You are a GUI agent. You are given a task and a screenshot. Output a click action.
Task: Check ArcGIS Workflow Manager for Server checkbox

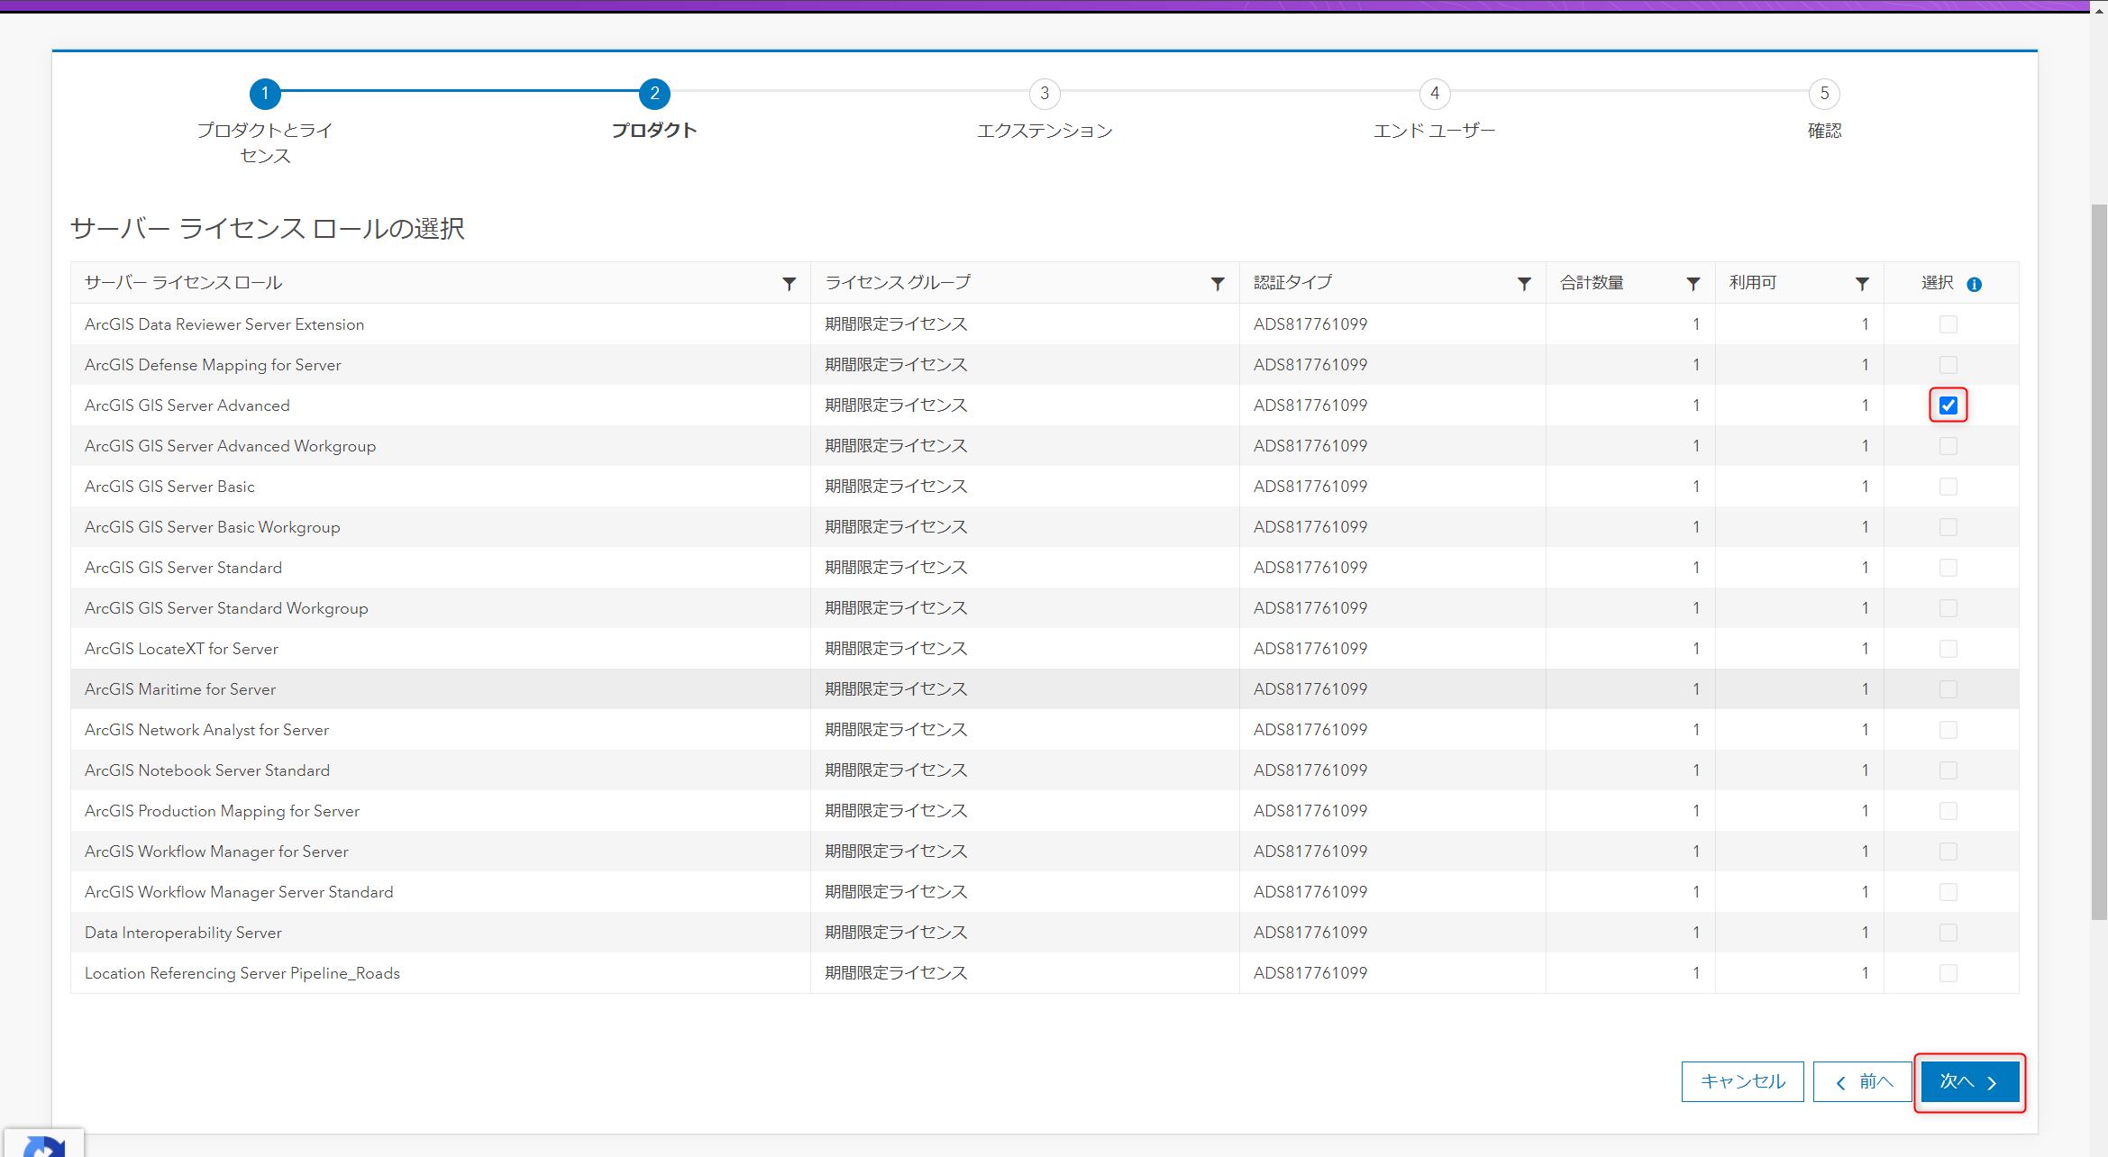[x=1948, y=852]
